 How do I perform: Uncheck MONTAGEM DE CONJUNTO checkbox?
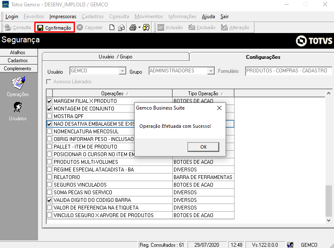(50, 109)
